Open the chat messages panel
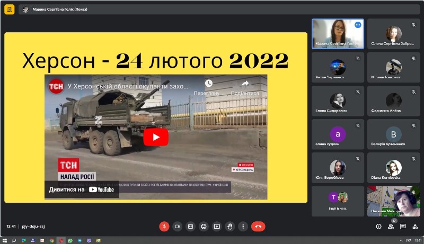This screenshot has height=244, width=424. [x=403, y=227]
